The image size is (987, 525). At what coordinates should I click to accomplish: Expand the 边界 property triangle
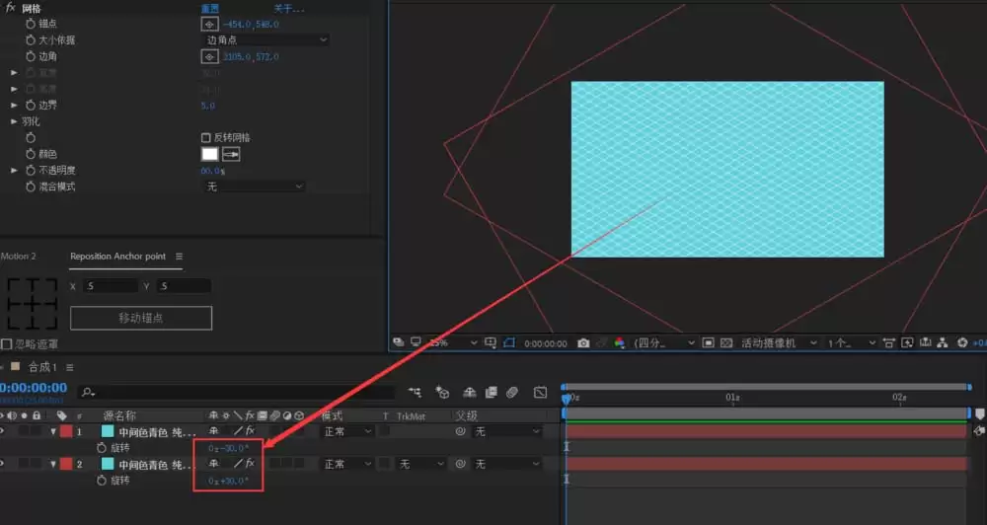point(14,106)
